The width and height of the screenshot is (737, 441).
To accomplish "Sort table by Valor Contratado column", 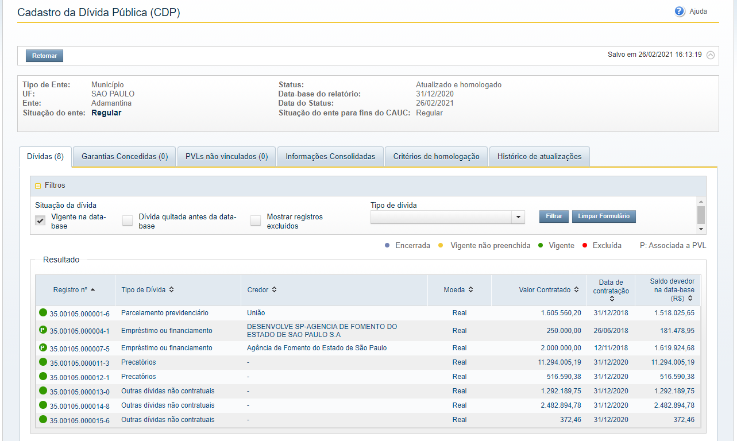I will point(576,290).
